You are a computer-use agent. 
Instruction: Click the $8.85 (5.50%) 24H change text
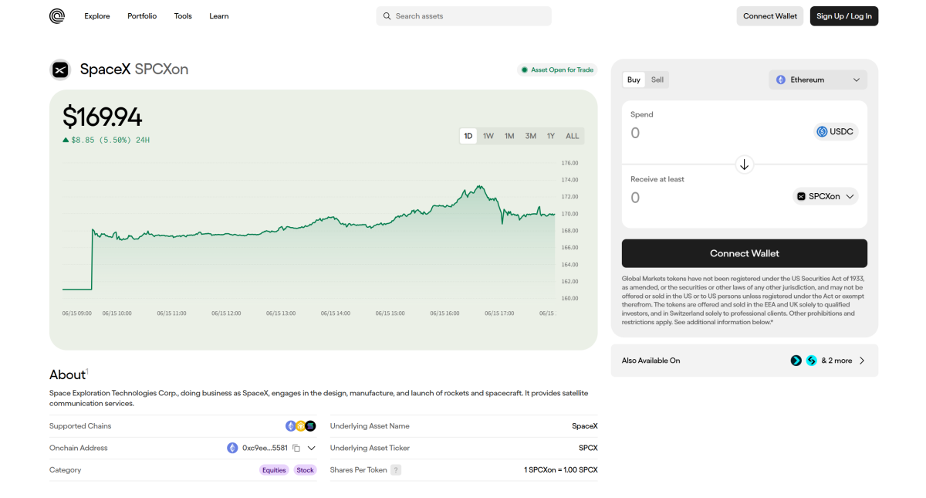click(110, 141)
